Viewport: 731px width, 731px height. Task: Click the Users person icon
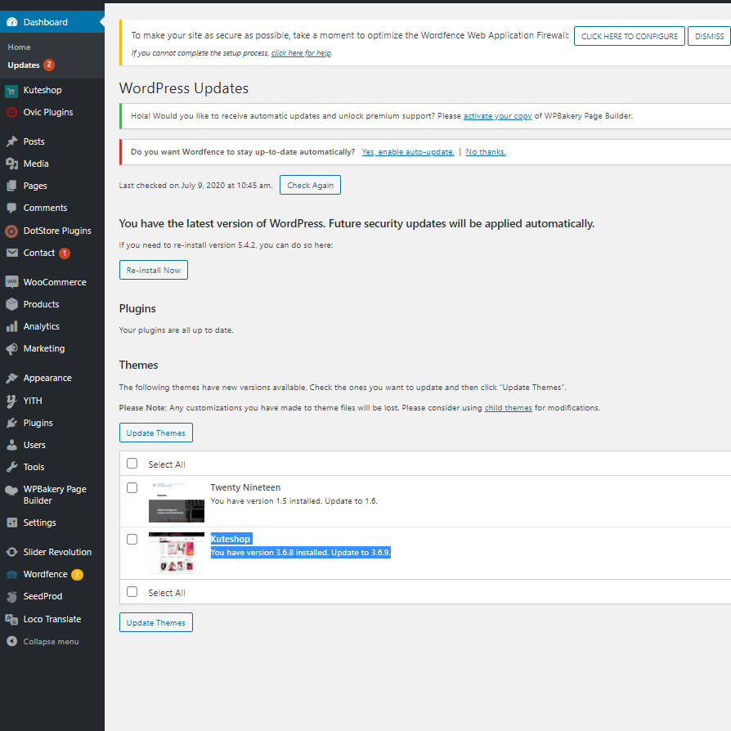point(11,445)
